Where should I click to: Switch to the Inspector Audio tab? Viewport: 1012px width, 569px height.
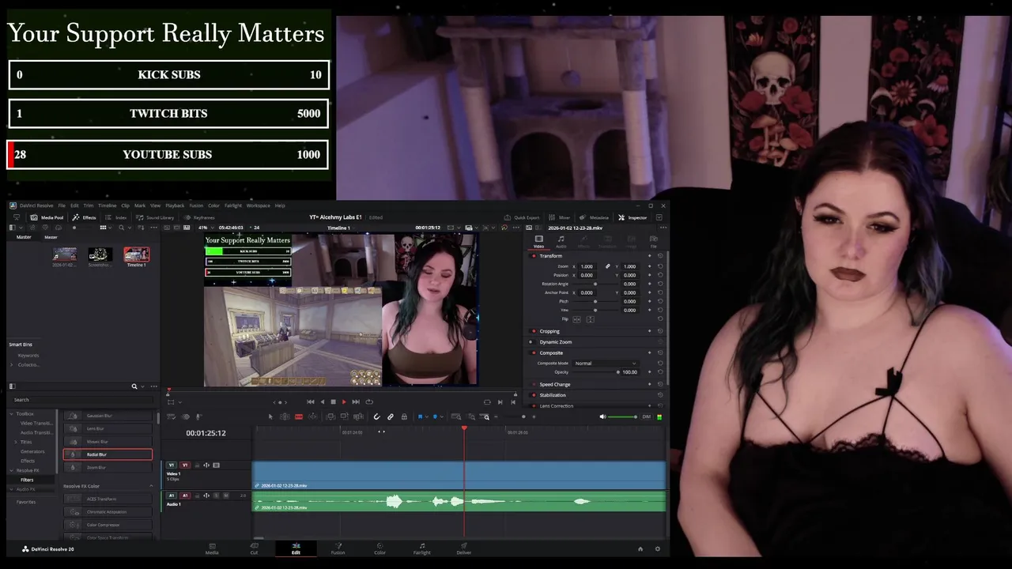(561, 242)
